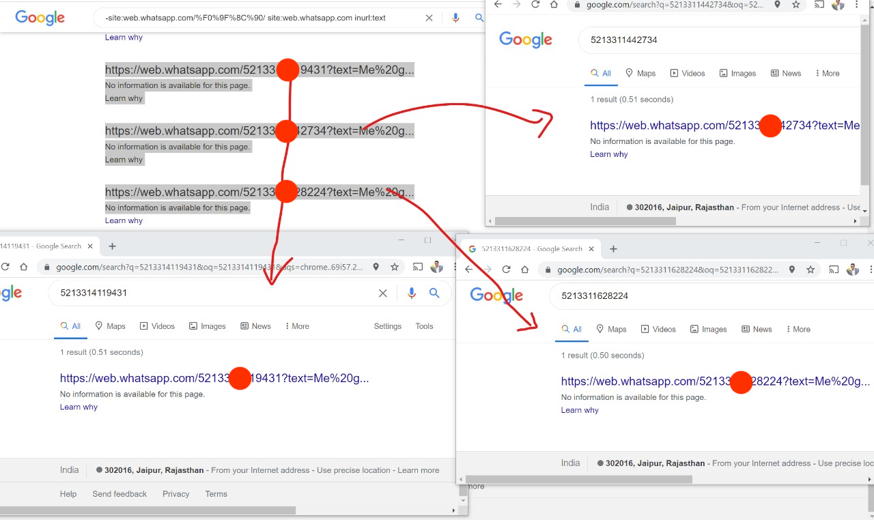Open the profile avatar in the bottom-left window

(437, 267)
